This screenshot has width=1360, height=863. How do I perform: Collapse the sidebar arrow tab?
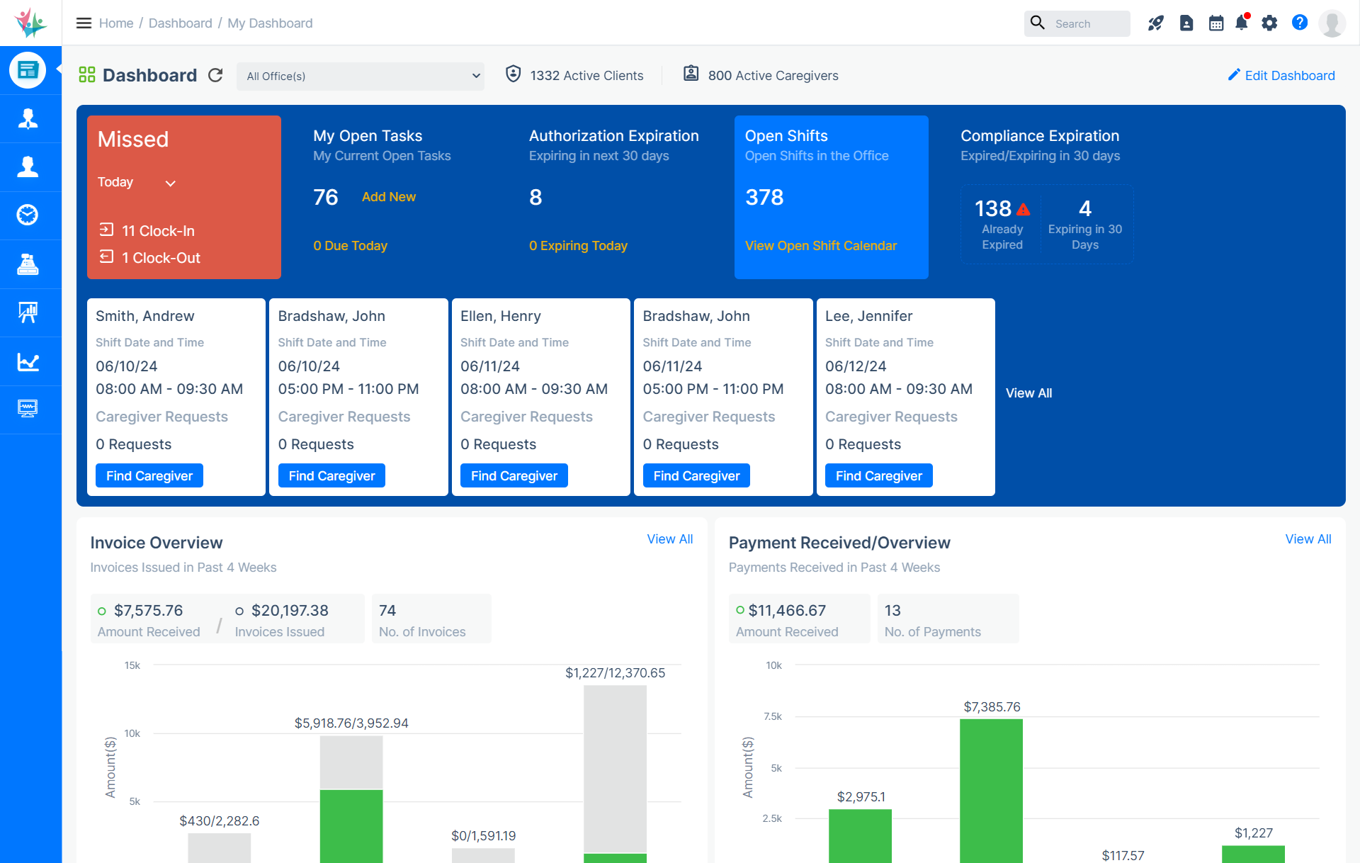tap(59, 69)
